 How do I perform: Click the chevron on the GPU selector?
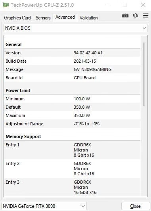[x=83, y=206]
